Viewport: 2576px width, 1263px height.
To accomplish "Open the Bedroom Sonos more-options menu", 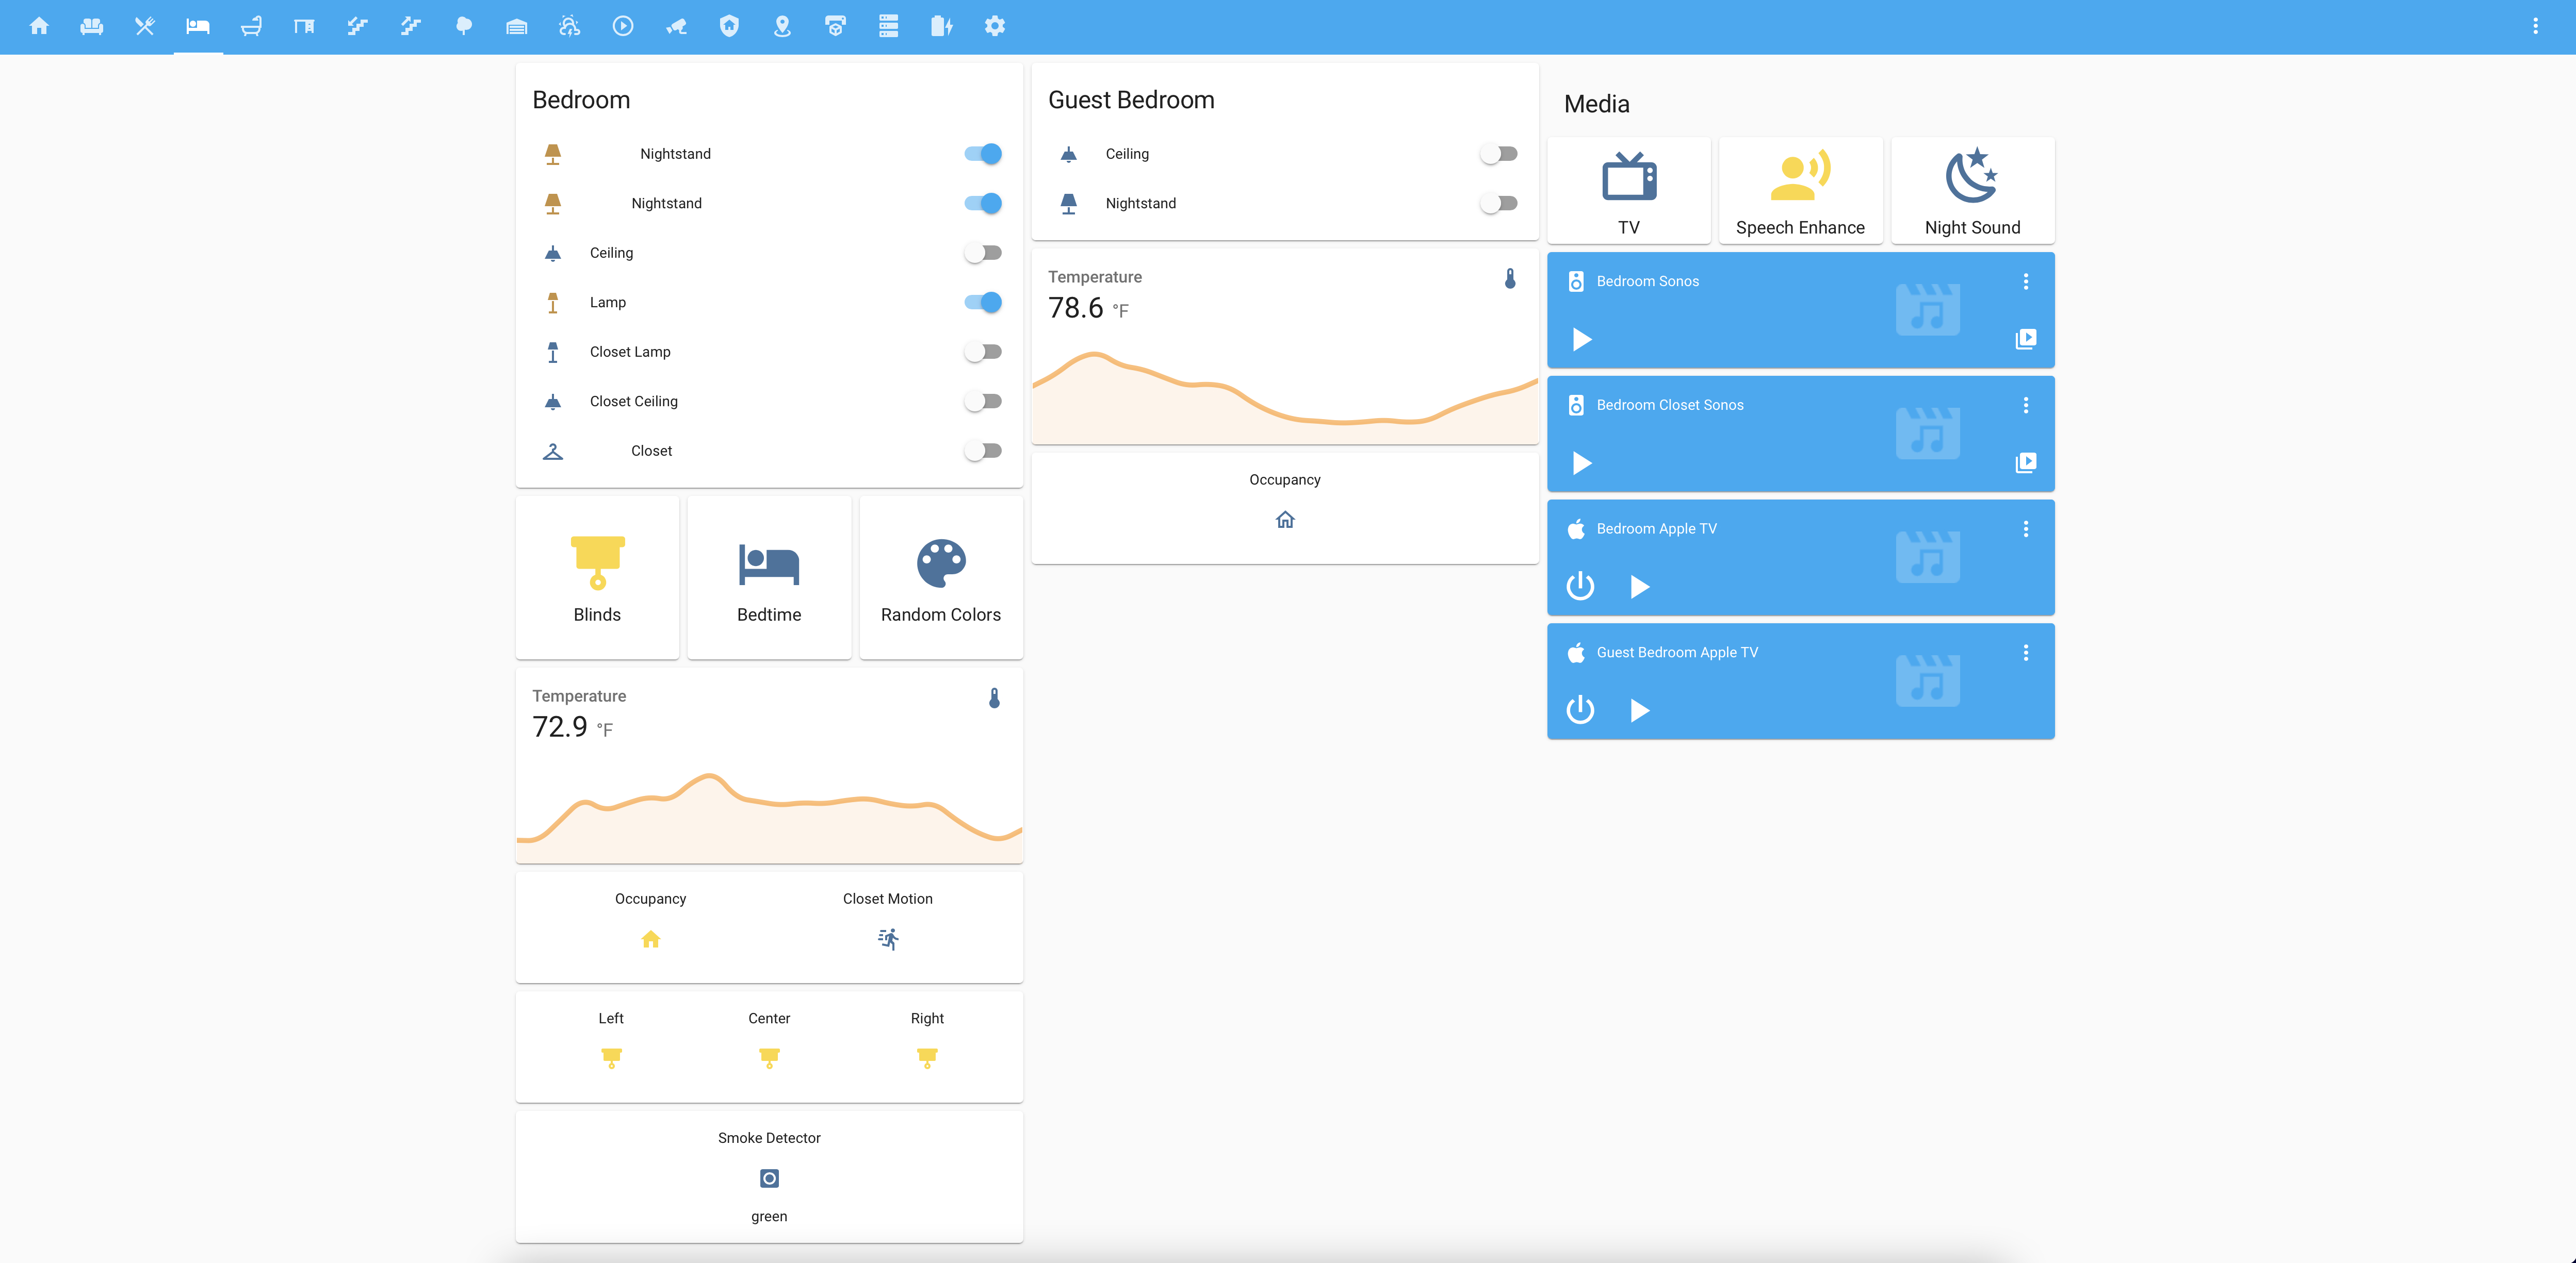I will (2025, 282).
